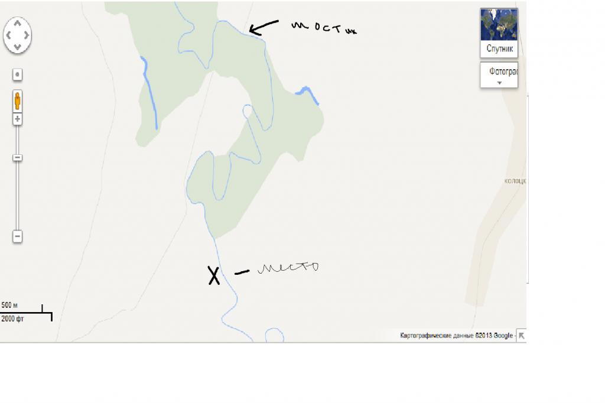Open the Фотографии layers dropdown
This screenshot has width=605, height=403.
click(499, 75)
